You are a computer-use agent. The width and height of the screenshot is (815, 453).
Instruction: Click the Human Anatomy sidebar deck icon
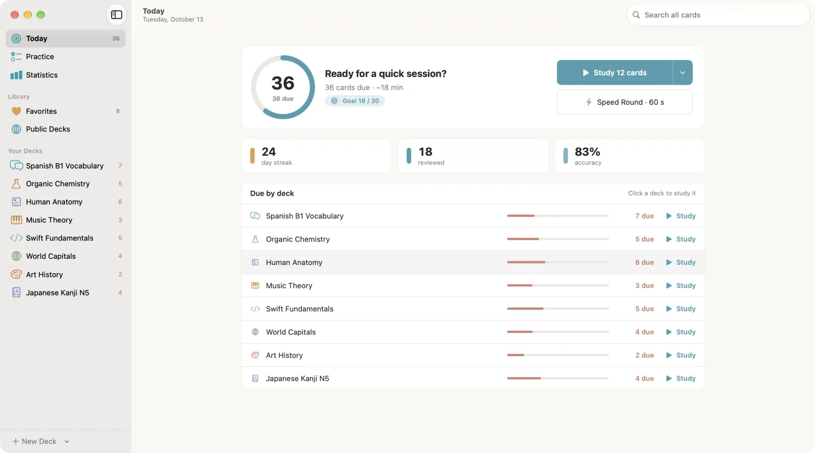point(16,202)
